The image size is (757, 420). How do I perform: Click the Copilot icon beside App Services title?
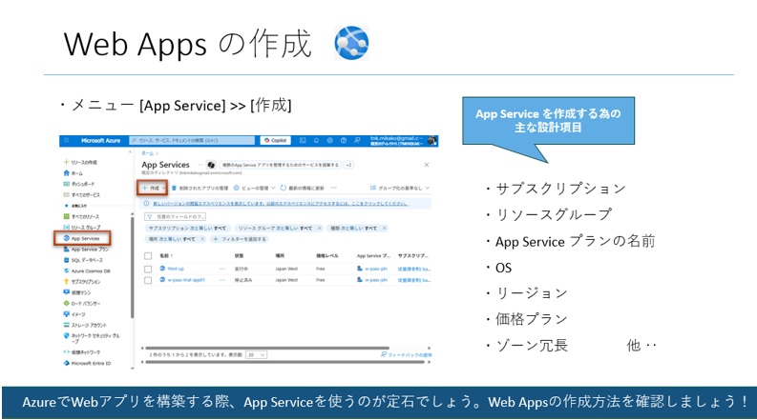point(211,165)
